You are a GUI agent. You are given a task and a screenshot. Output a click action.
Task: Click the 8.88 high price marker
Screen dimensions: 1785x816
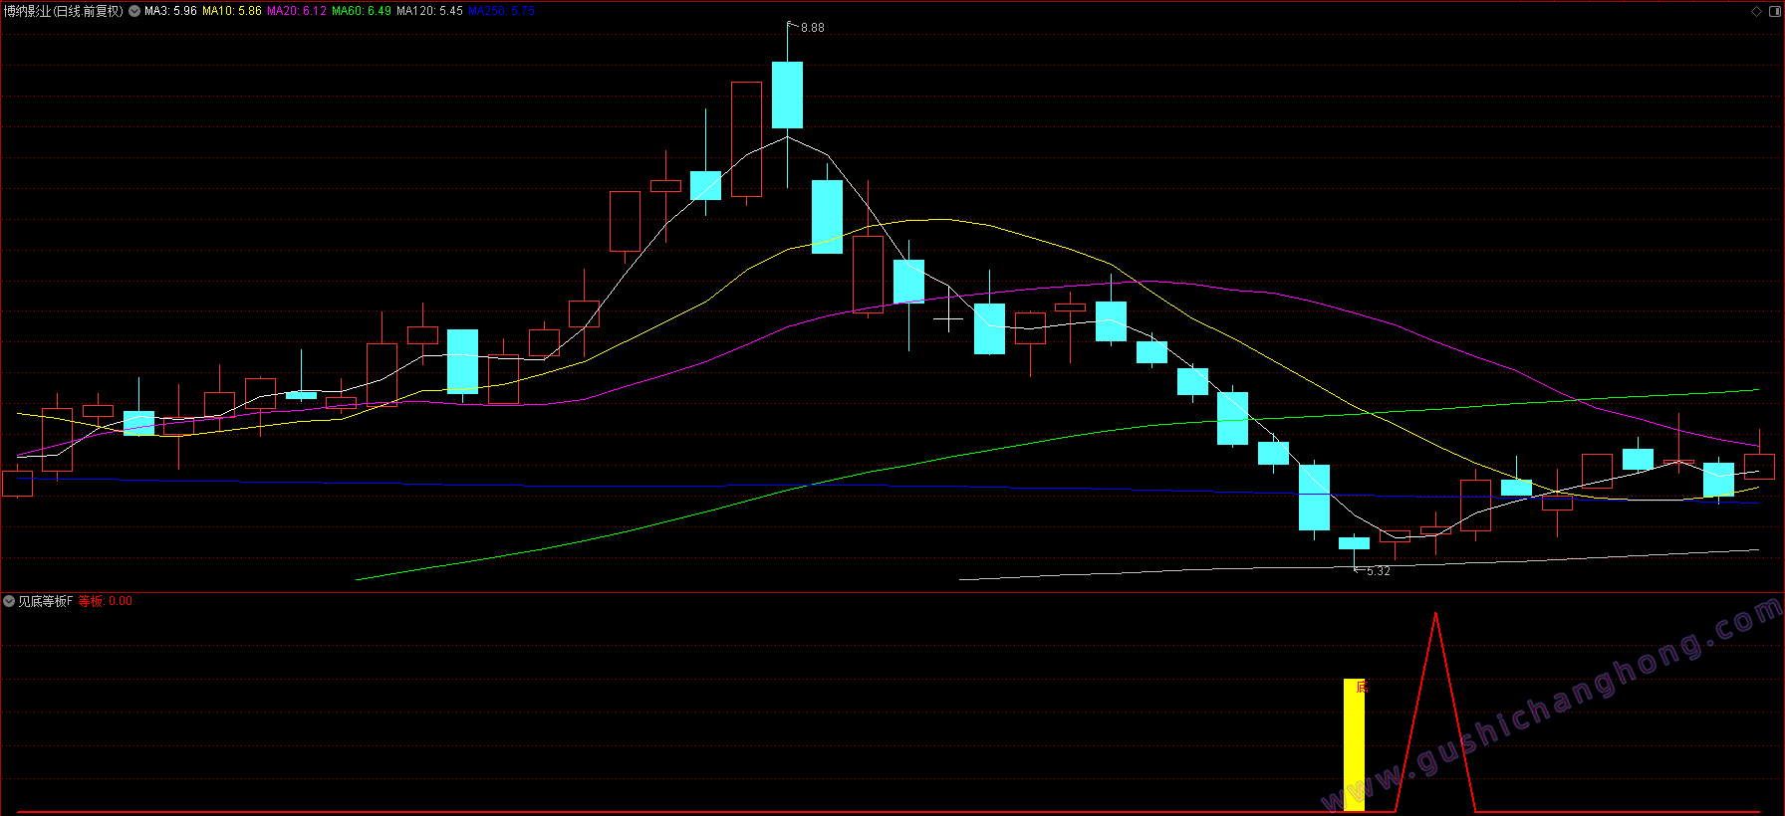(x=812, y=28)
